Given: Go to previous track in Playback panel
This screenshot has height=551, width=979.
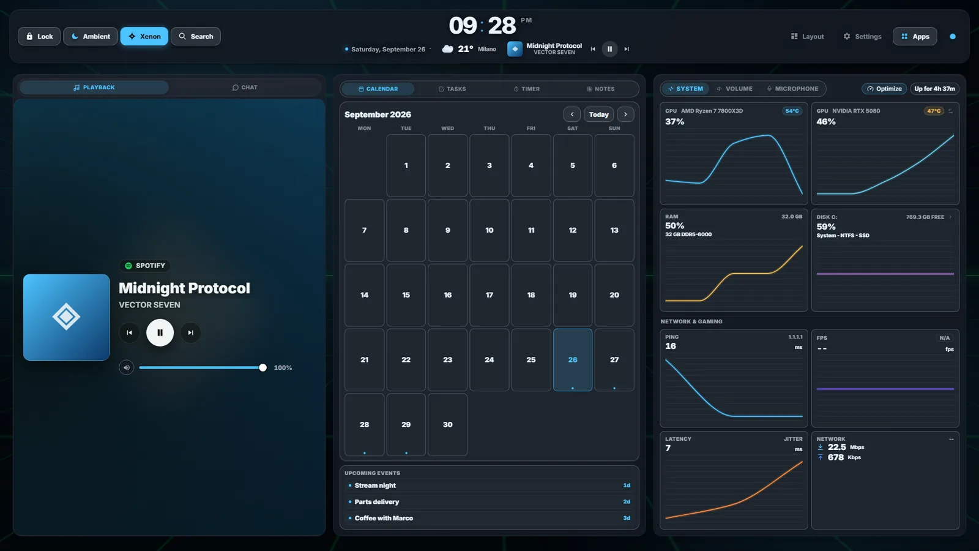Looking at the screenshot, I should (129, 332).
